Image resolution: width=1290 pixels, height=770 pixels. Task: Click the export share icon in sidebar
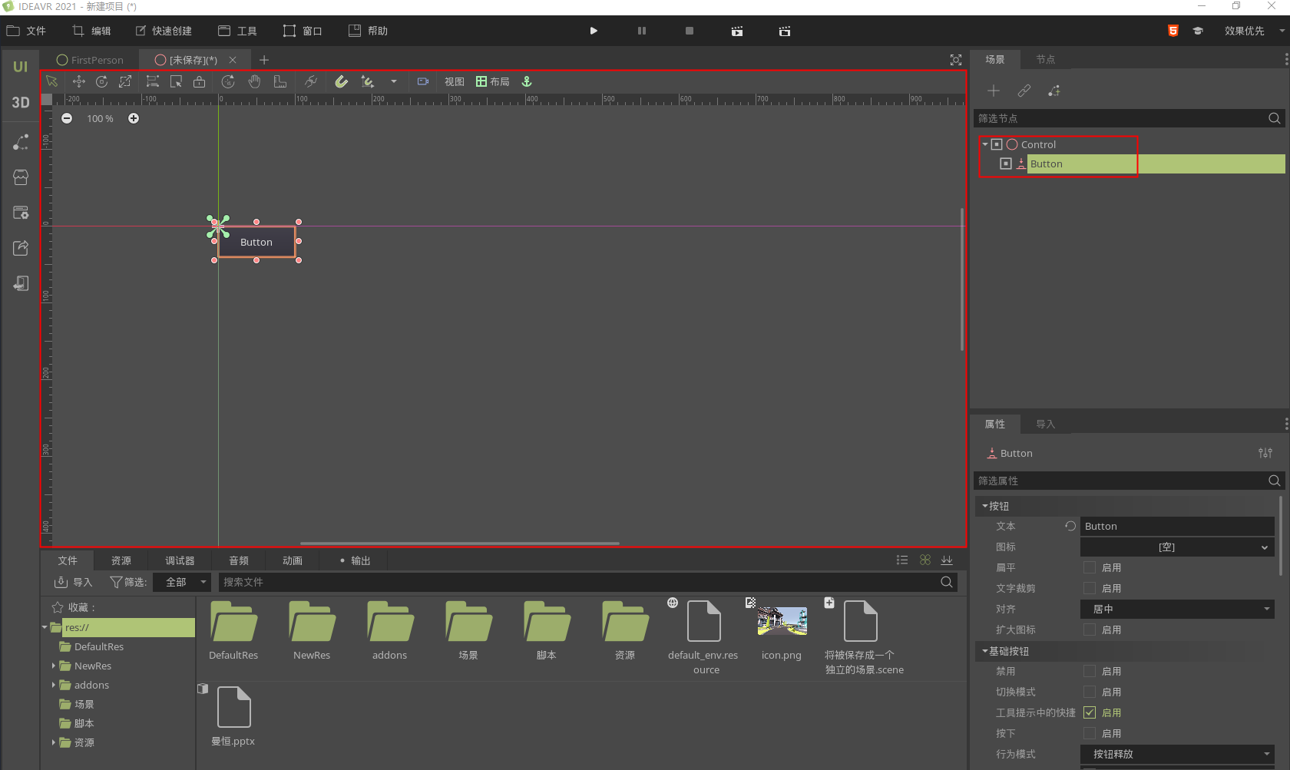click(x=21, y=248)
